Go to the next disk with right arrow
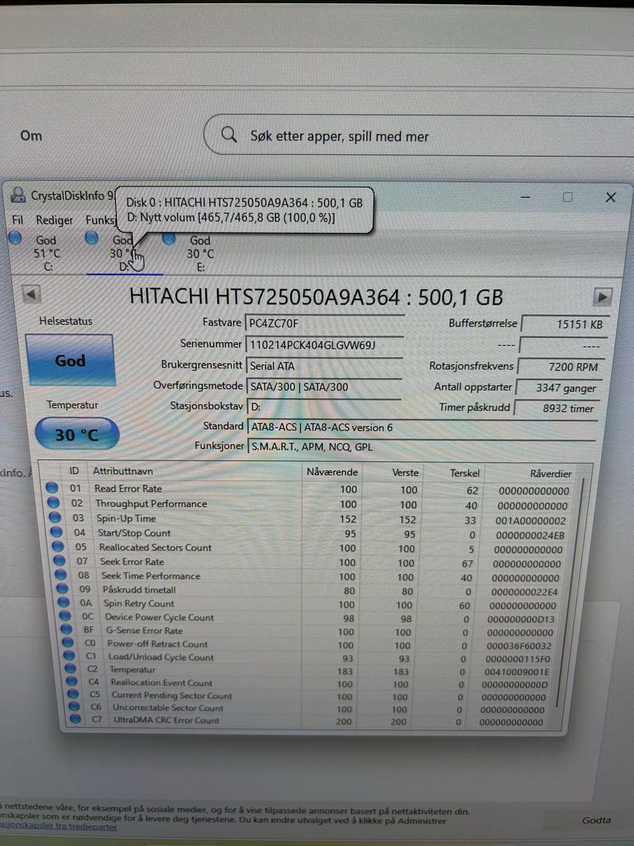Viewport: 634px width, 846px height. [602, 297]
